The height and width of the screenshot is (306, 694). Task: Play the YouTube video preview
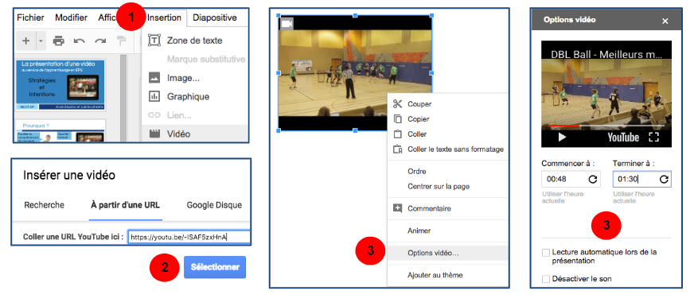coord(562,137)
